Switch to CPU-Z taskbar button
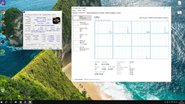The height and width of the screenshot is (104, 185). (x=25, y=102)
